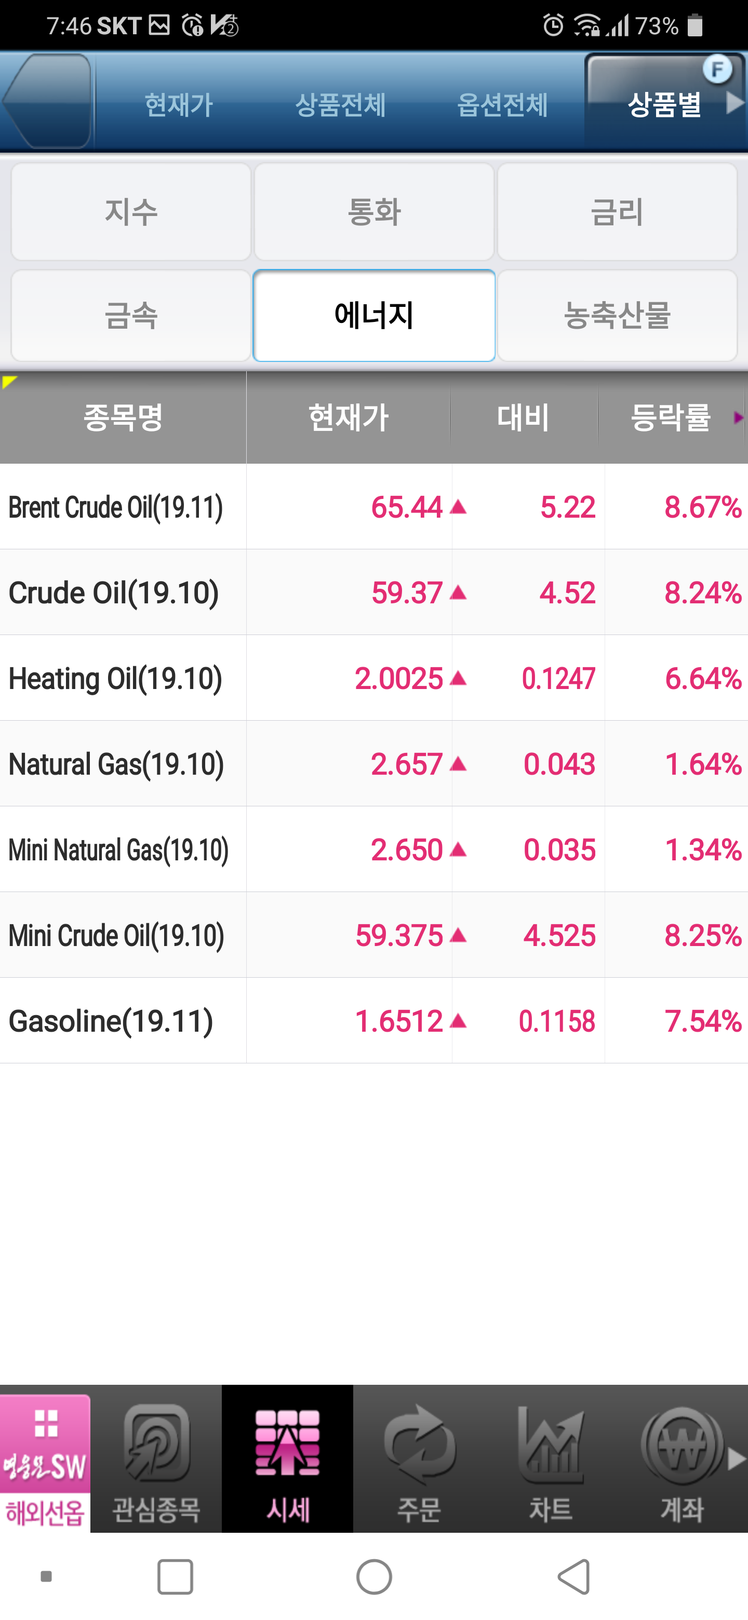Tap the 종목명 column header

(123, 417)
